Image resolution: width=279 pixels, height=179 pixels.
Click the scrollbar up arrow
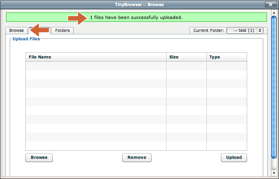click(x=274, y=12)
